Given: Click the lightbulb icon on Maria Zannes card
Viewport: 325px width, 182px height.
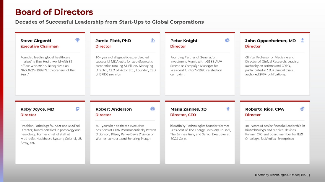Looking at the screenshot, I should (228, 109).
